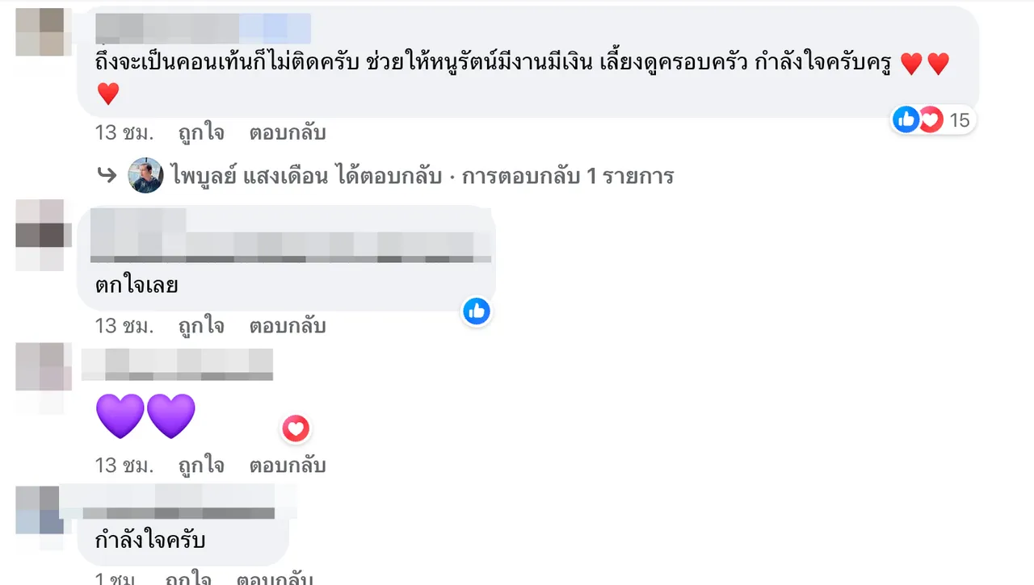Open the "13 ชม." timestamp of the คอนเท้น comment
The image size is (1034, 585).
pos(124,132)
